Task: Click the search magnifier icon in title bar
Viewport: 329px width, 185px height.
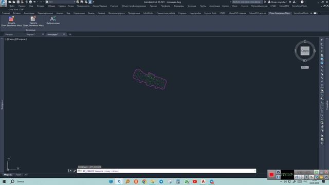Action: click(x=265, y=2)
